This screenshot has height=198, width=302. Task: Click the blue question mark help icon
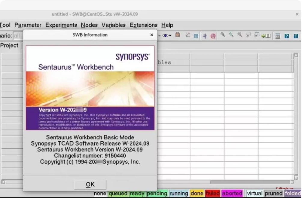pos(287,36)
